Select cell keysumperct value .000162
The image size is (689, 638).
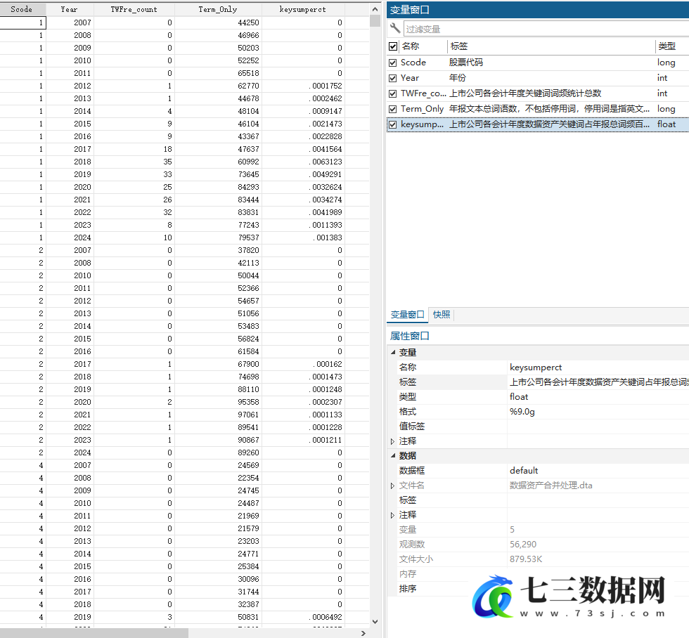click(303, 364)
